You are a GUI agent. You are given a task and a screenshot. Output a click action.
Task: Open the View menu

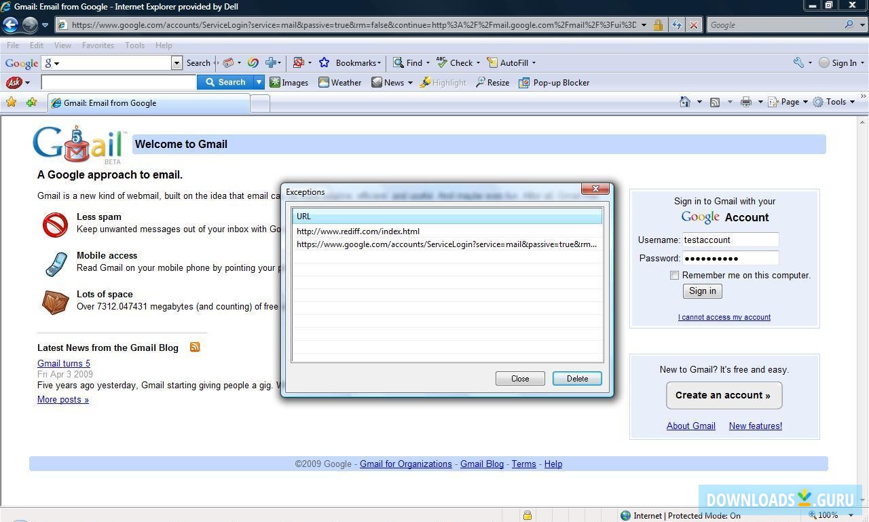[62, 45]
